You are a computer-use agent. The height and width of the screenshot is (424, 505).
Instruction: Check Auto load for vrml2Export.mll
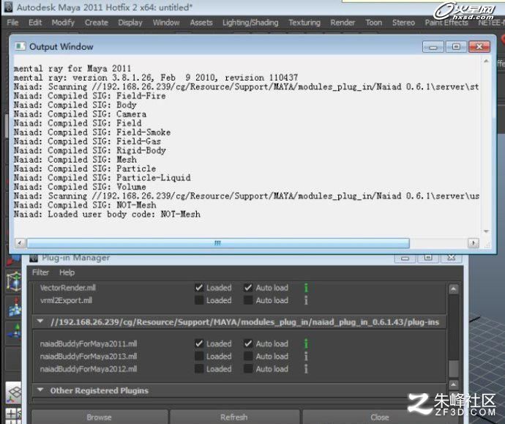click(x=248, y=300)
